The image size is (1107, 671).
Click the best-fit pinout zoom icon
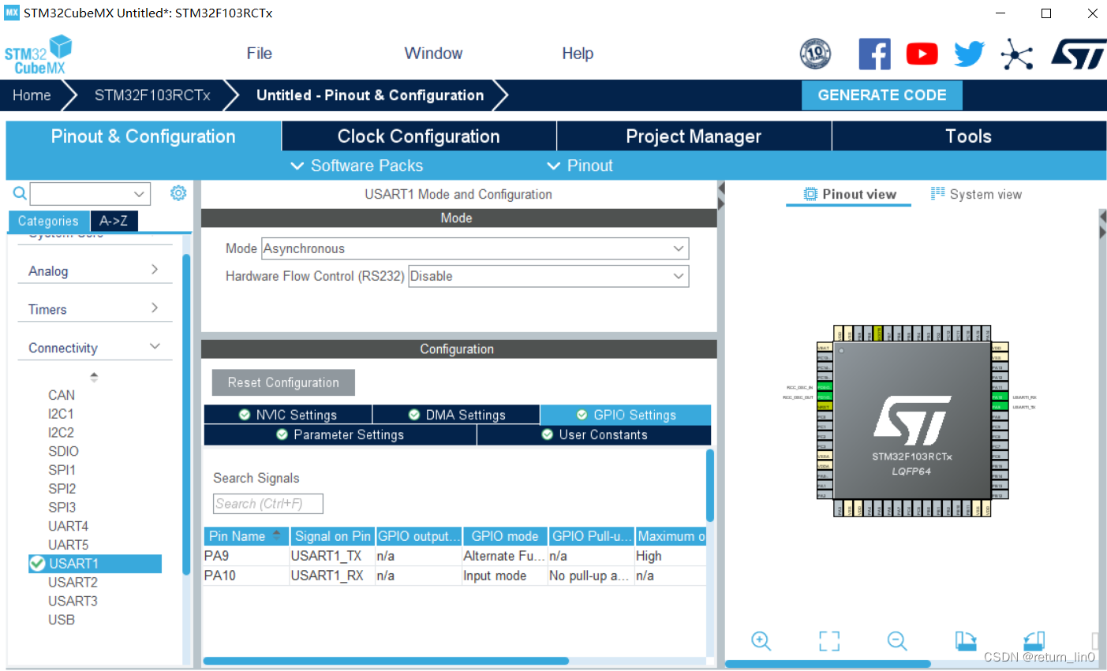click(x=828, y=641)
